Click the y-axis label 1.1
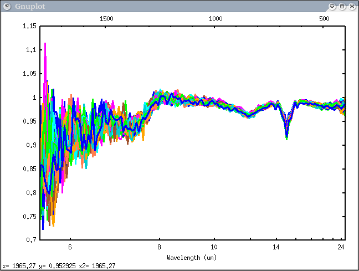The width and height of the screenshot is (359, 271). [31, 50]
